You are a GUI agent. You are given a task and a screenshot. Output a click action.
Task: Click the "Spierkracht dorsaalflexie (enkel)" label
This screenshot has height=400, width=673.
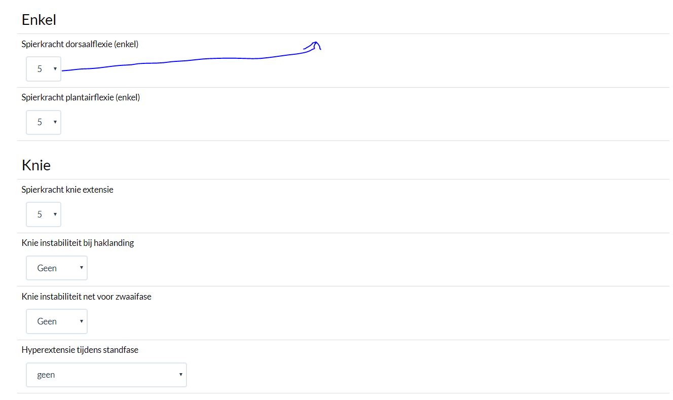80,44
